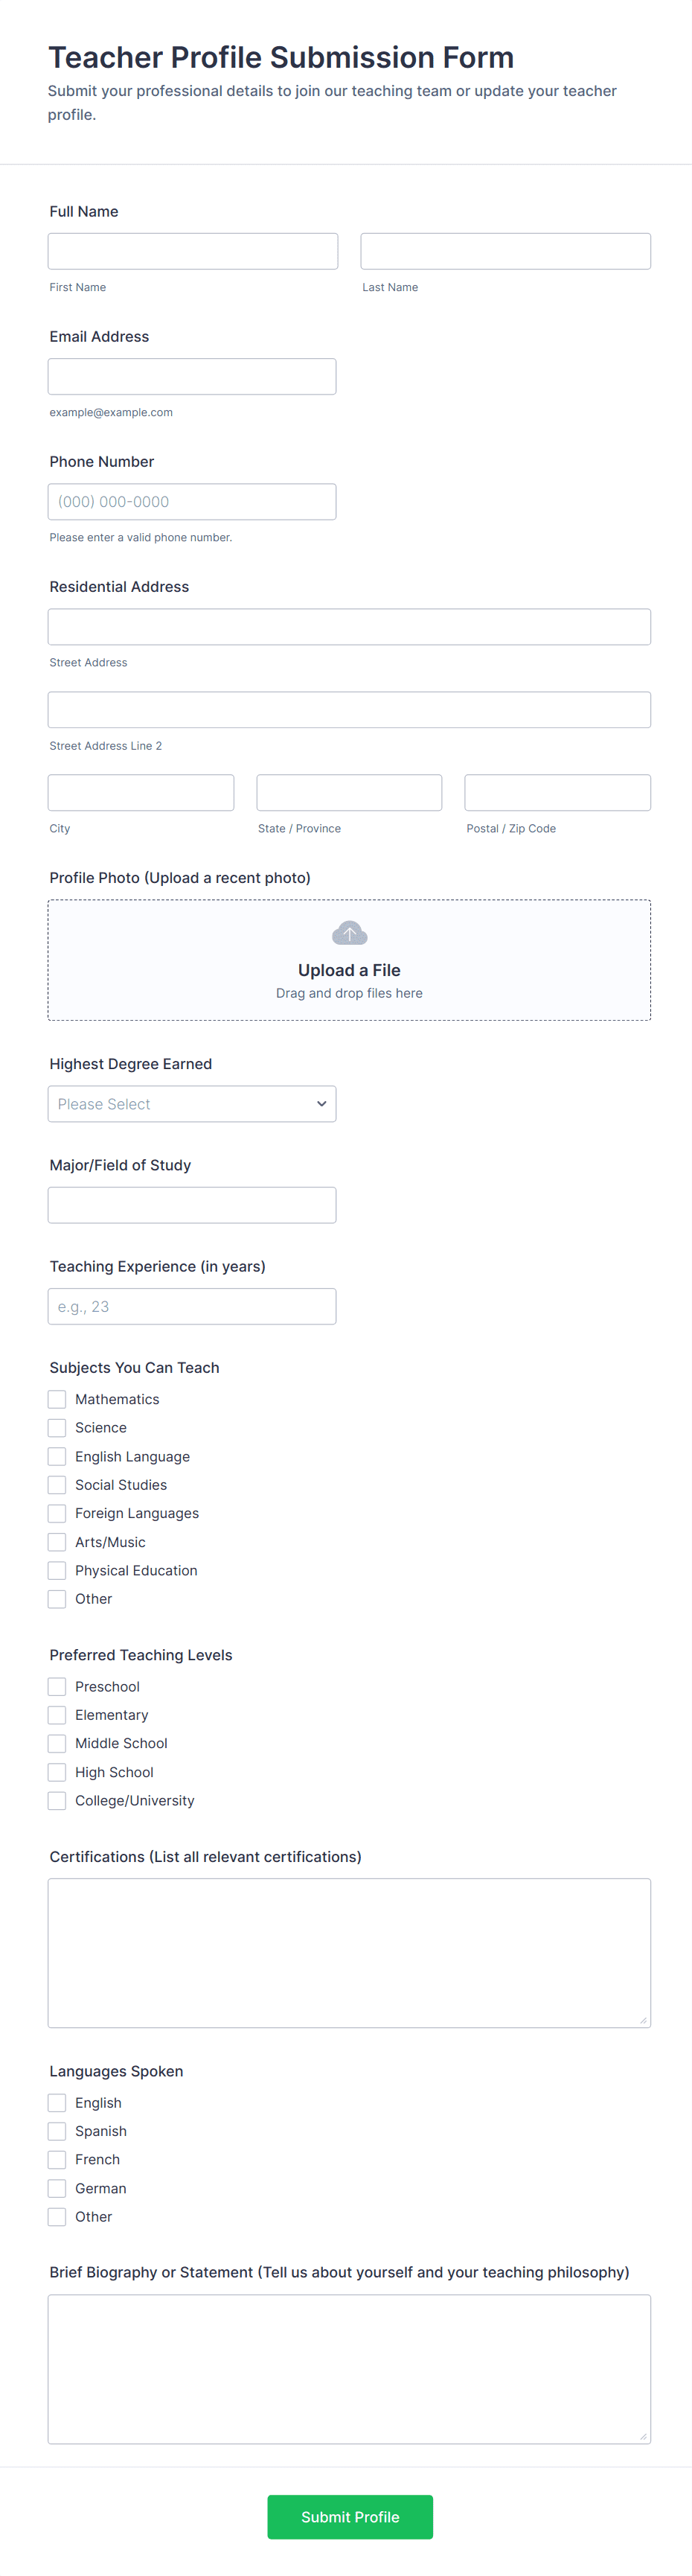Enable the Physical Education option
The height and width of the screenshot is (2576, 692).
[x=57, y=1570]
